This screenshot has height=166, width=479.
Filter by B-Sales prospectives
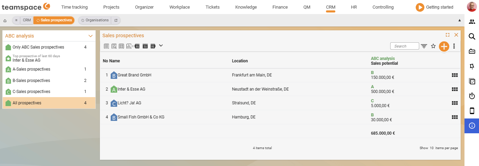pos(49,81)
